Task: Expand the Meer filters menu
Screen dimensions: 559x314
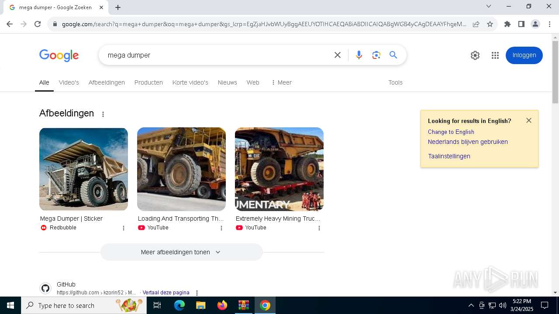Action: click(x=281, y=82)
